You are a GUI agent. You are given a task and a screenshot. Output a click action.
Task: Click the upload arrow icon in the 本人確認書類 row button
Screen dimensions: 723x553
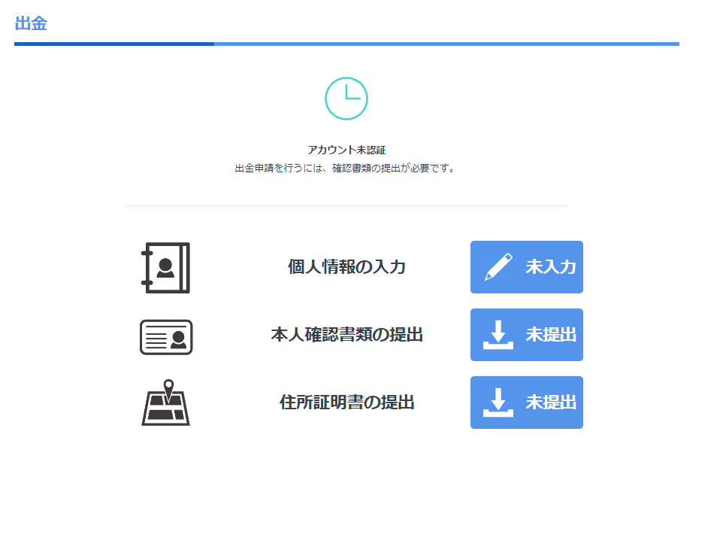(498, 335)
